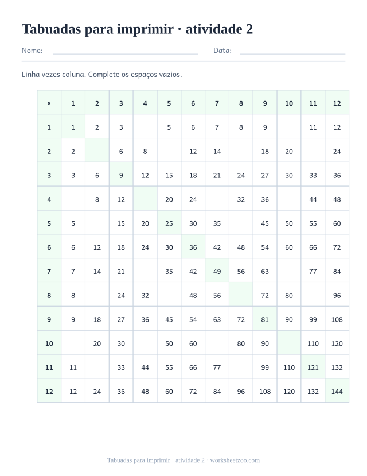Click the cell showing 121

[313, 367]
